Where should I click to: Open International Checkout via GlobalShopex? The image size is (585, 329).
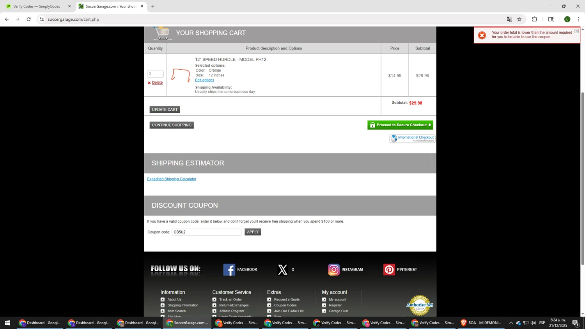click(412, 139)
